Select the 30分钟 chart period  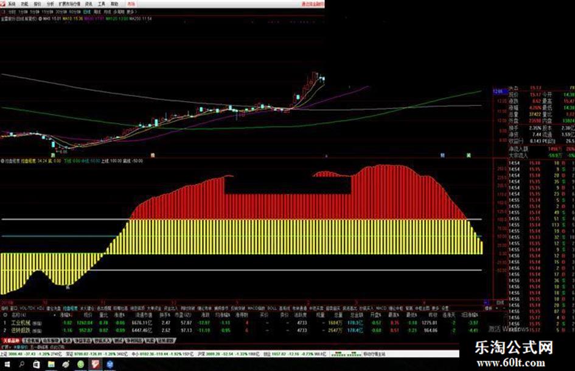point(61,12)
